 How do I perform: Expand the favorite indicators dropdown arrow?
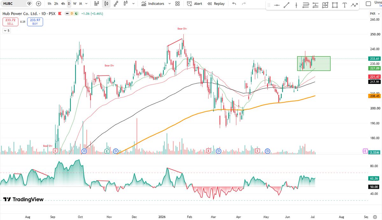point(169,3)
